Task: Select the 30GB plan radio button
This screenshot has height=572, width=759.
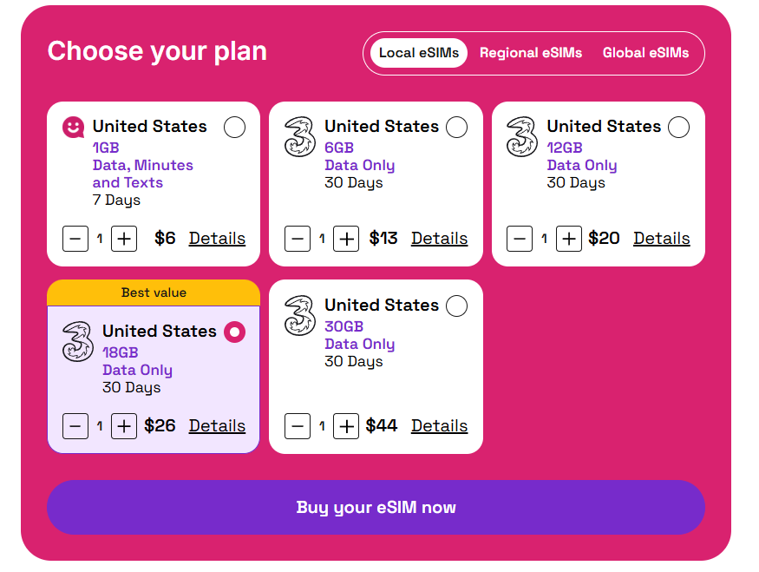Action: coord(456,306)
